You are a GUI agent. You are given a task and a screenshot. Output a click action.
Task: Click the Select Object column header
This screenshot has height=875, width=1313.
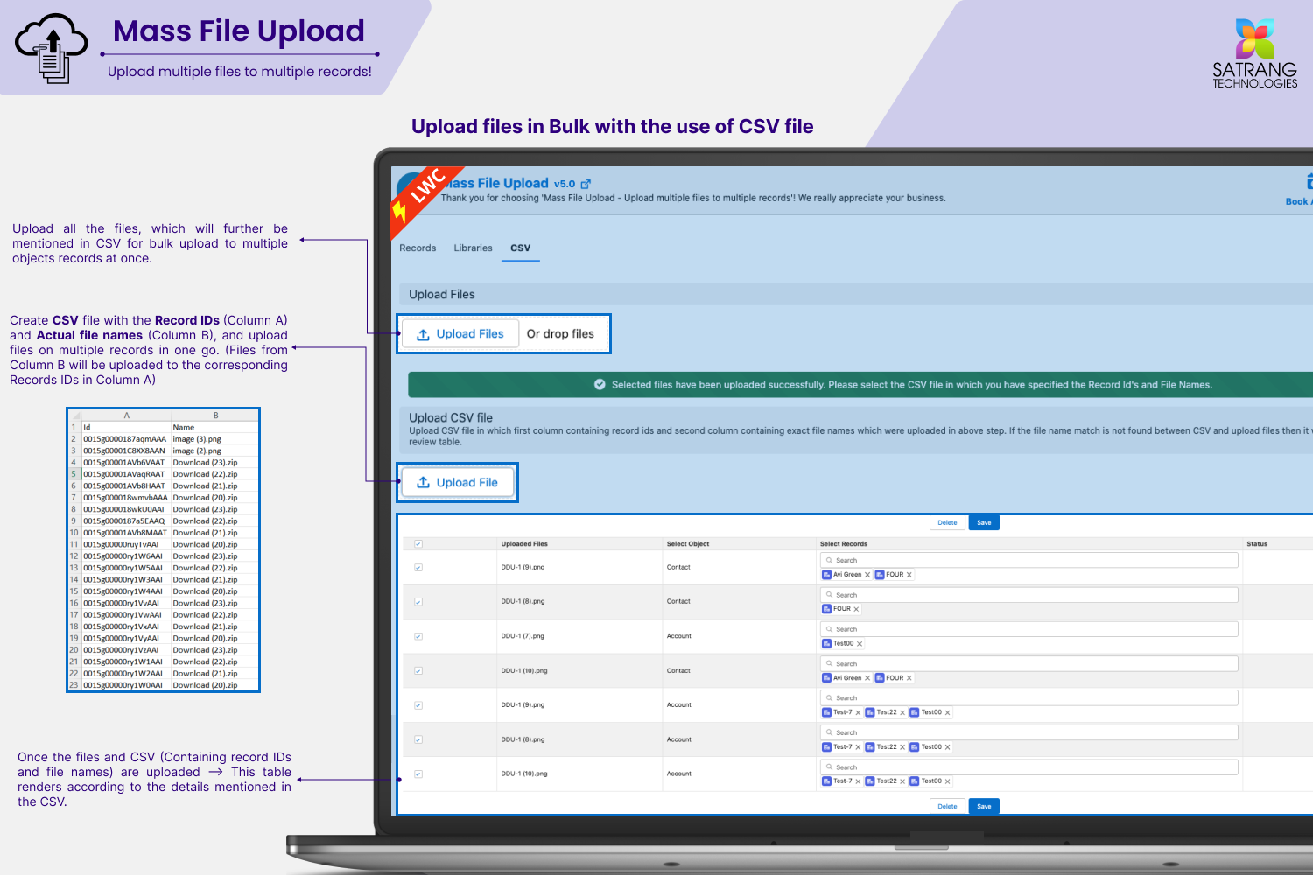tap(688, 544)
